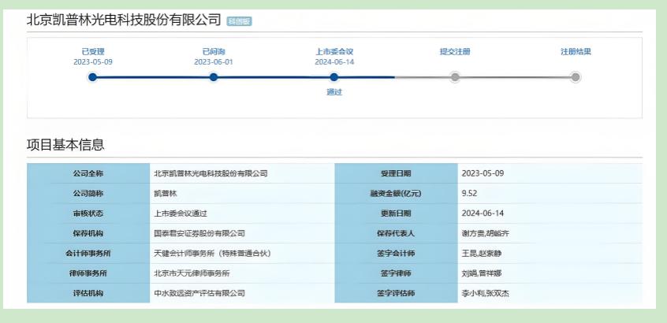
Task: Click accounting firm 天健会计师事务所 cell
Action: (x=211, y=254)
